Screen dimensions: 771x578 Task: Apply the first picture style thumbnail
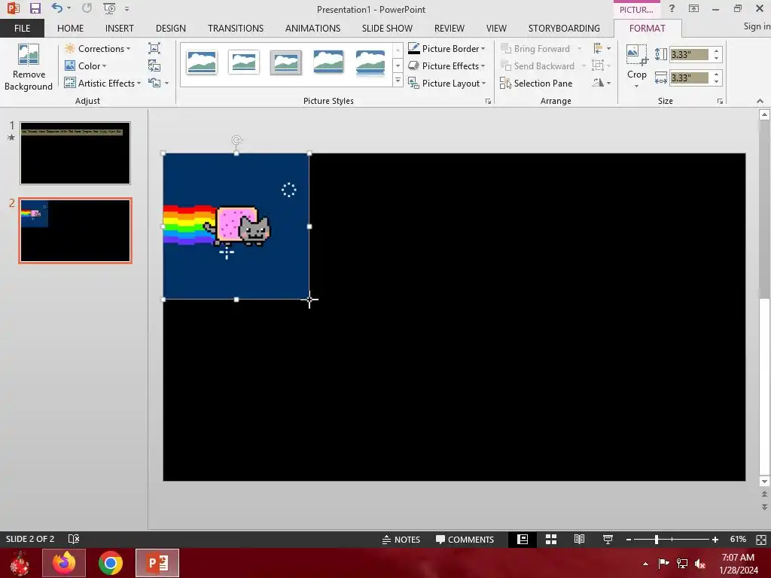tap(202, 62)
